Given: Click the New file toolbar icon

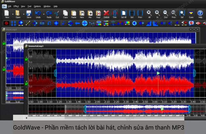Looking at the screenshot, I should 7,14.
